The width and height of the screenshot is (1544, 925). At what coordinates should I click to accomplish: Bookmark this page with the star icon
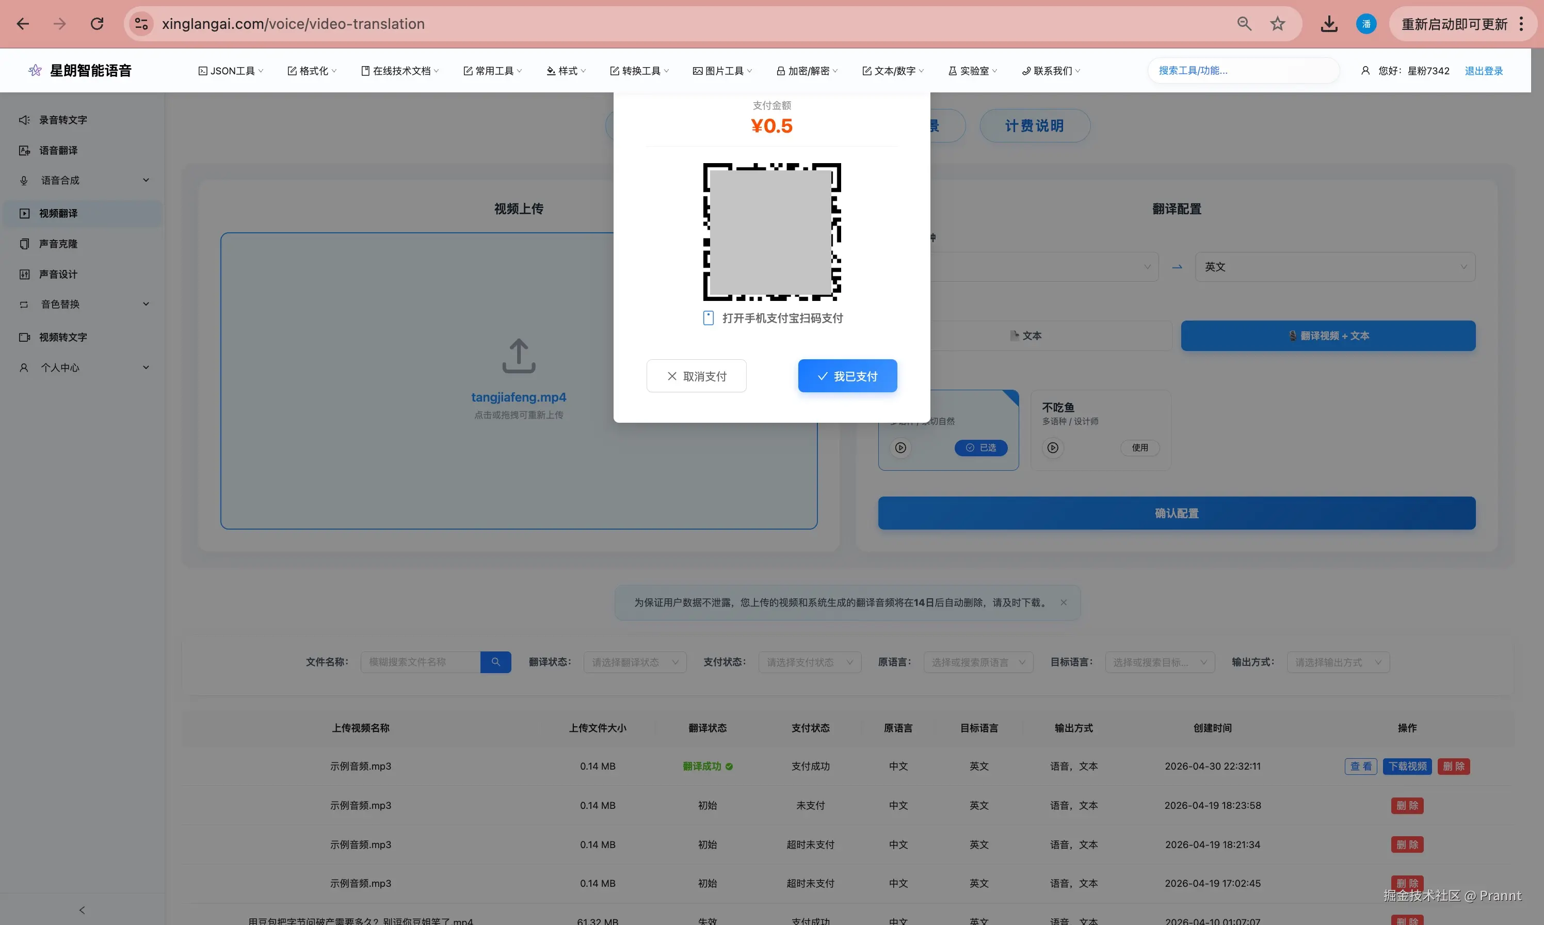tap(1278, 24)
